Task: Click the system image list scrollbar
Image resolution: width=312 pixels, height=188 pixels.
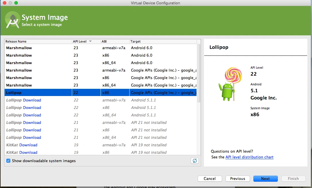Action: click(199, 73)
